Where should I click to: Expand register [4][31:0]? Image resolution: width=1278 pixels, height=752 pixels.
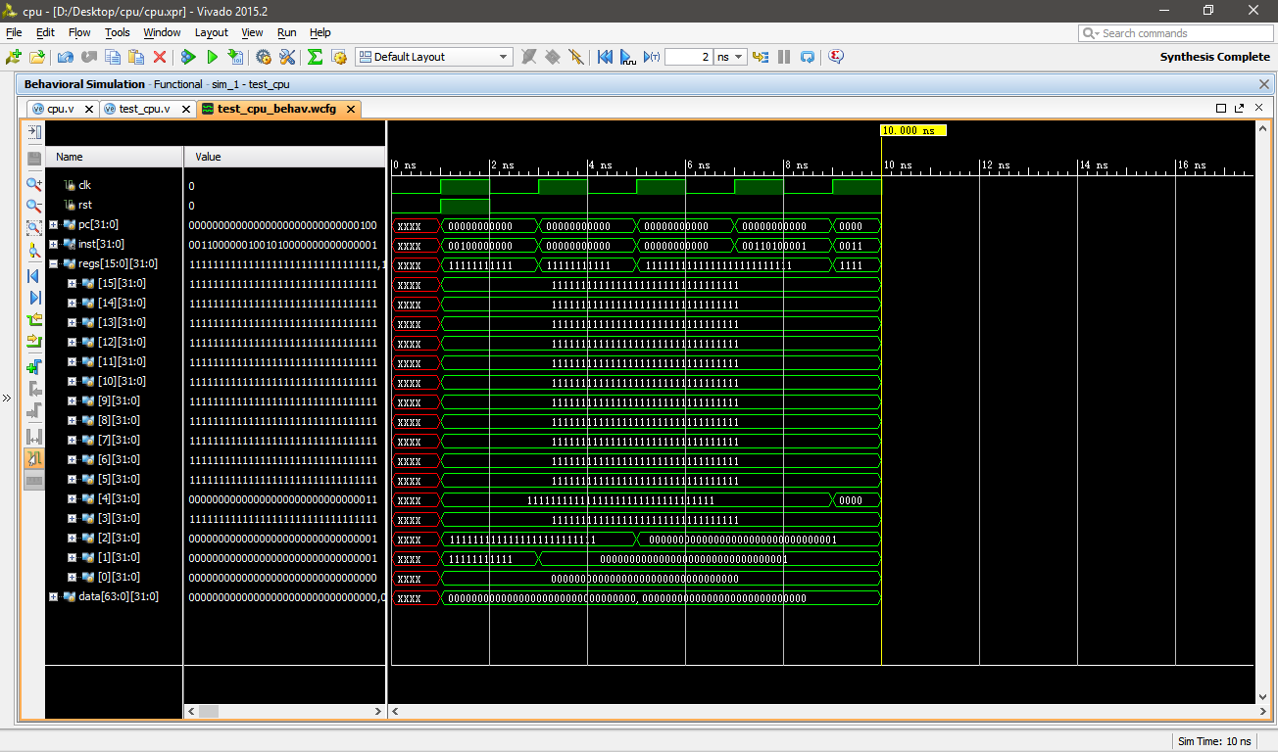click(x=72, y=498)
